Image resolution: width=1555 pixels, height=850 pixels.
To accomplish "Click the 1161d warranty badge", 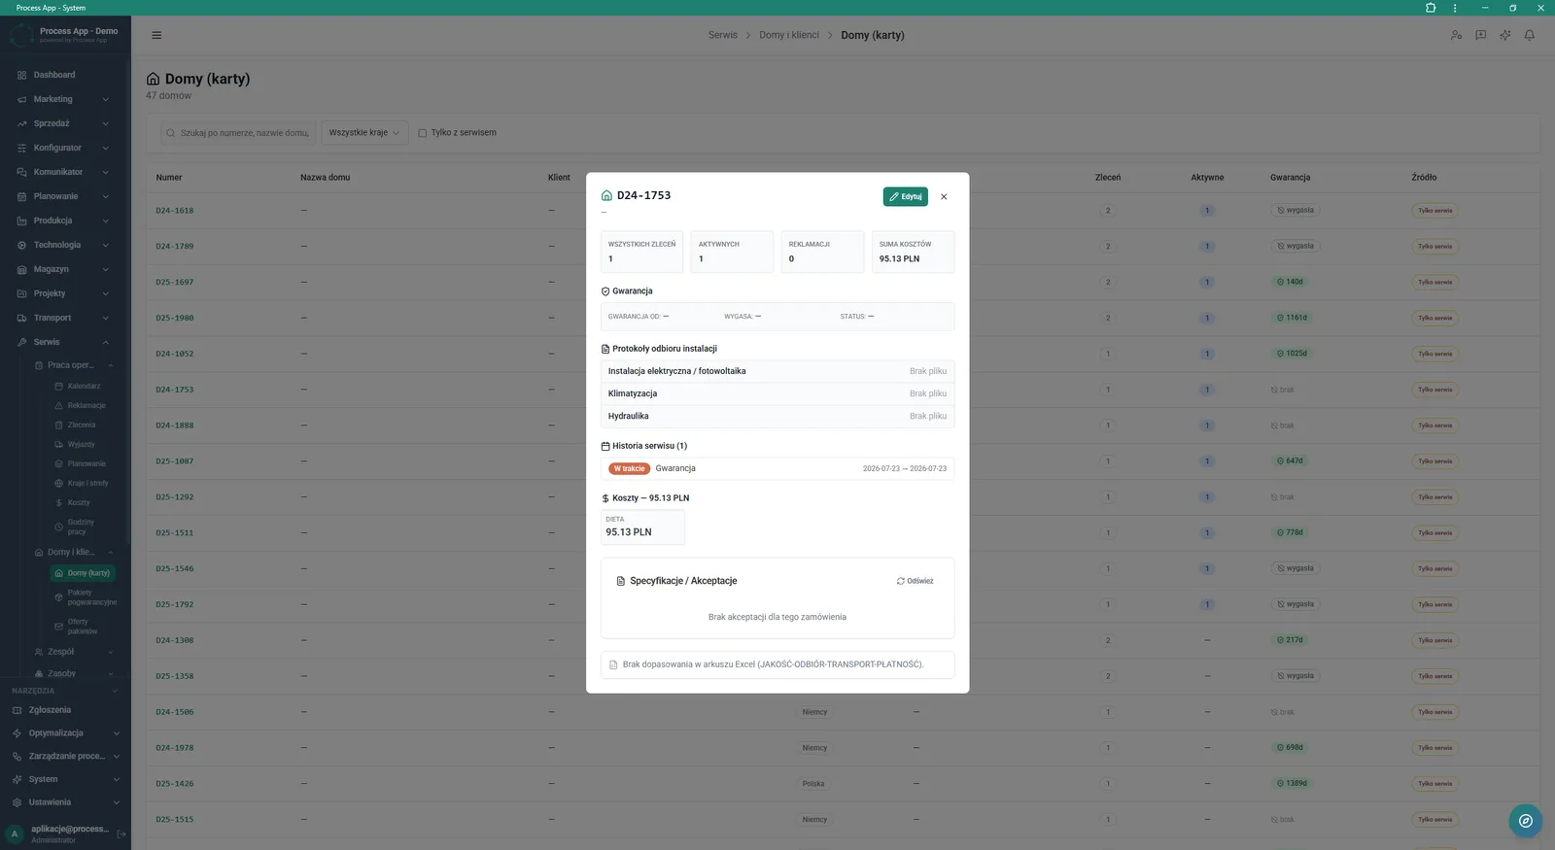I will pos(1293,318).
